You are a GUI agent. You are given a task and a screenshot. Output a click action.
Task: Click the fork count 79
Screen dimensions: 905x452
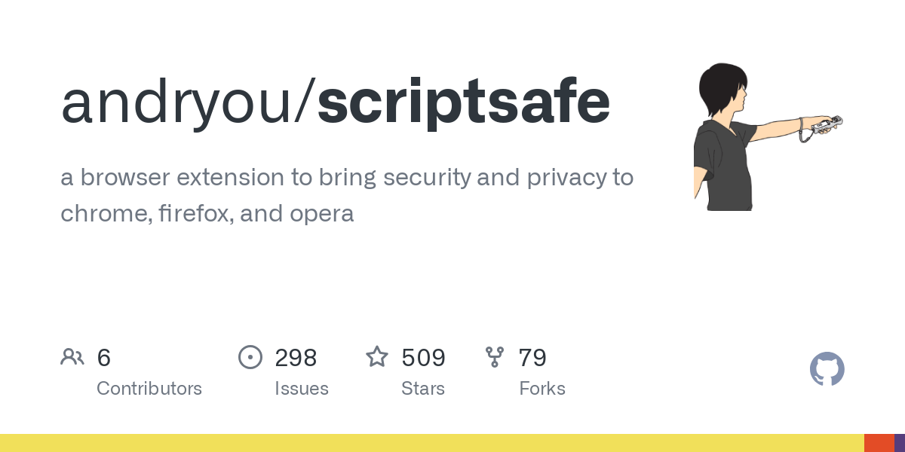(x=532, y=358)
